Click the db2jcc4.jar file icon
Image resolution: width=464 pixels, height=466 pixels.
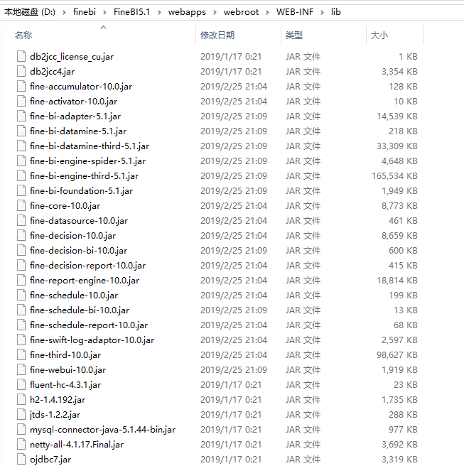[21, 71]
